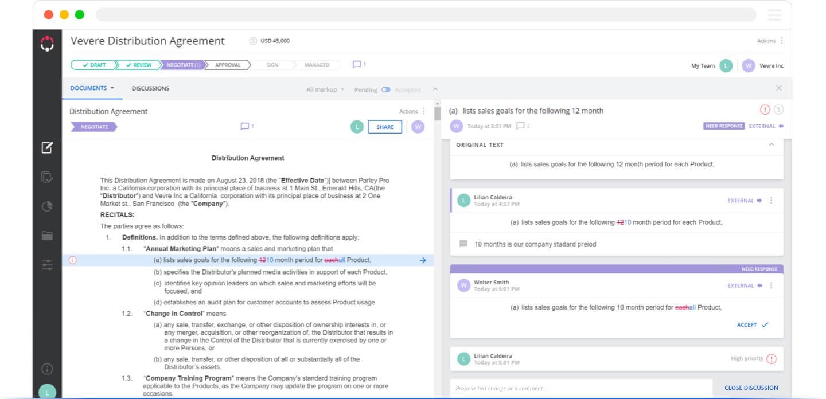
Task: Click the red alert icon on clause row
Action: point(72,260)
